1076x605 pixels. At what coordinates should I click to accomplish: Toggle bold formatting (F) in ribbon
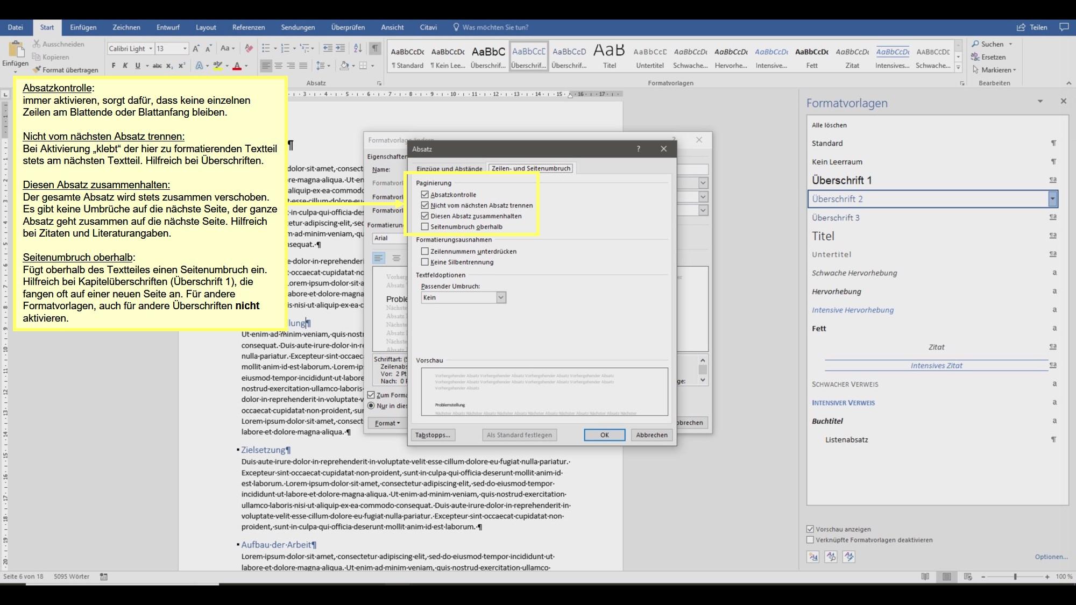(114, 66)
